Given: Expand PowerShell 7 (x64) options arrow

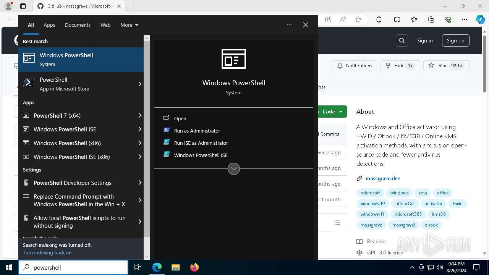Looking at the screenshot, I should (x=140, y=115).
